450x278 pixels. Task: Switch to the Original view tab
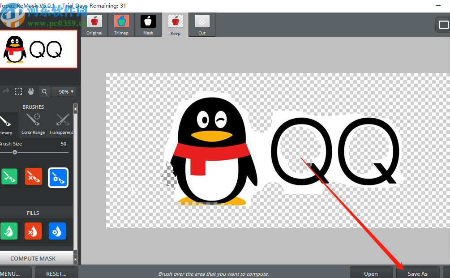tap(94, 25)
